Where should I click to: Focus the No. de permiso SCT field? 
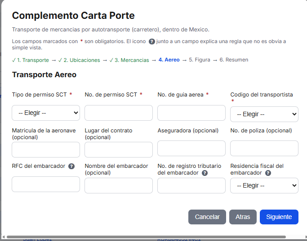(x=119, y=113)
